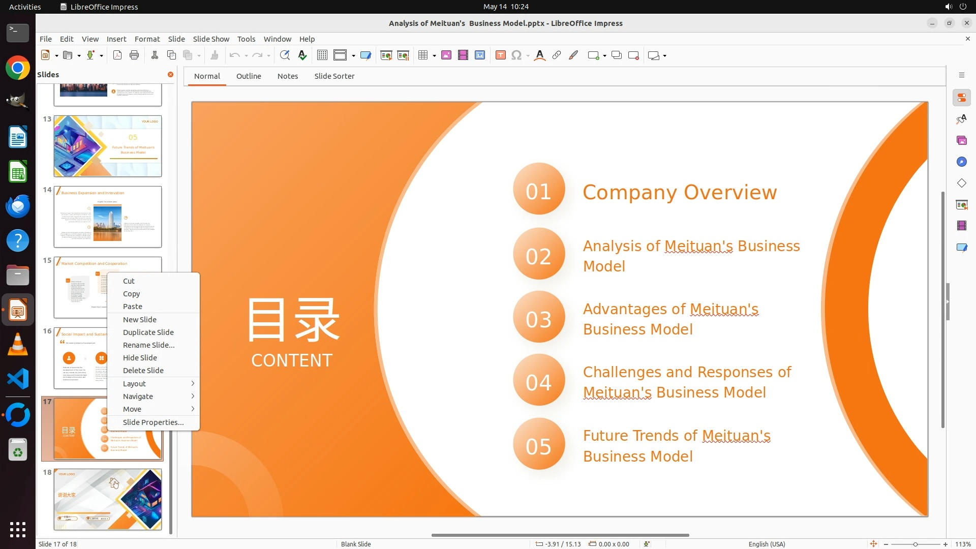Viewport: 976px width, 549px height.
Task: Click Insert Text Box icon
Action: point(500,55)
